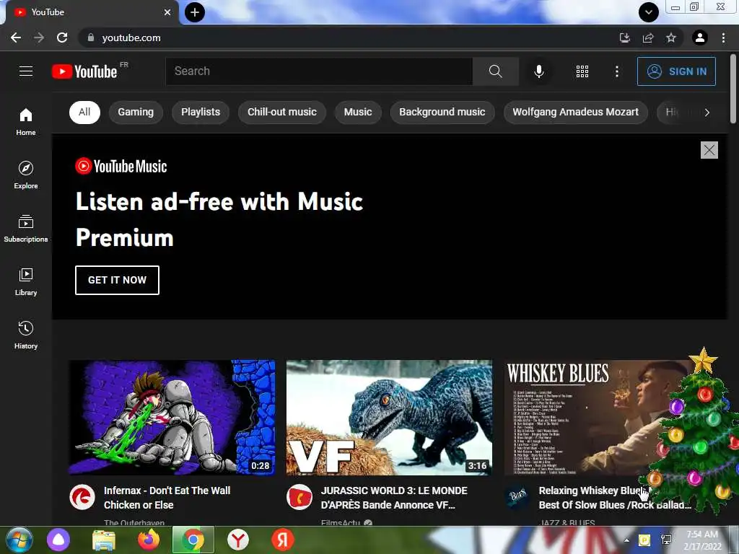Open the hamburger guide menu
Viewport: 739px width, 554px height.
tap(26, 71)
